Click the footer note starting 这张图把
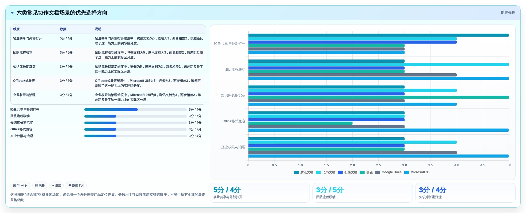This screenshot has height=213, width=526. coord(108,197)
